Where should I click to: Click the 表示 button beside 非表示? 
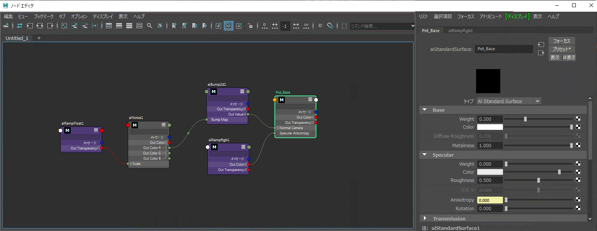tap(555, 57)
